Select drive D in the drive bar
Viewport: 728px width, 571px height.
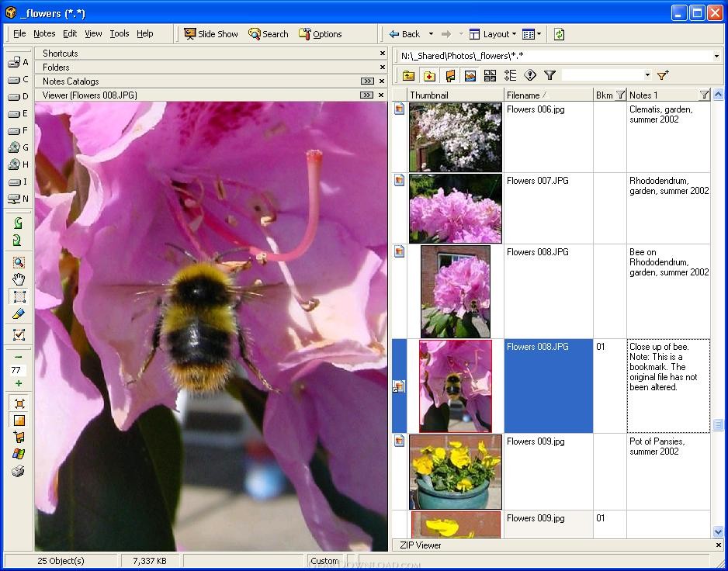pyautogui.click(x=18, y=96)
